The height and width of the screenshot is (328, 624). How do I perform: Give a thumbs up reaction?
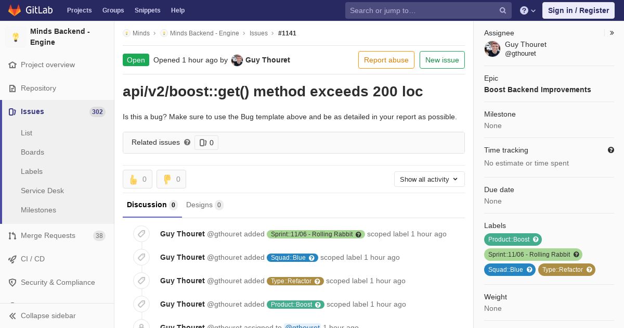[x=138, y=179]
